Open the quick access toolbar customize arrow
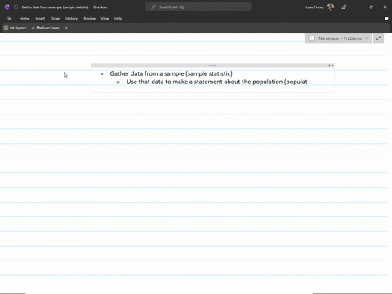The width and height of the screenshot is (392, 294). click(x=66, y=28)
